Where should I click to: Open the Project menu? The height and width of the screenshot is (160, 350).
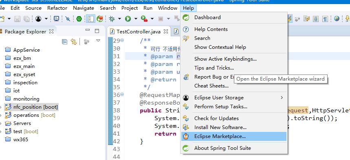130,8
